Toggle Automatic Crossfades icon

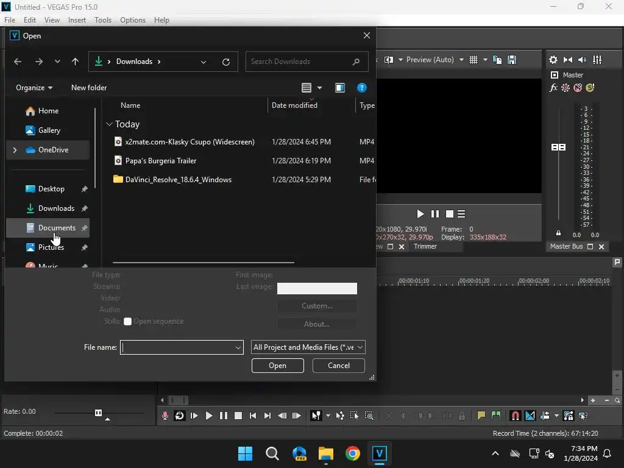[x=530, y=416]
